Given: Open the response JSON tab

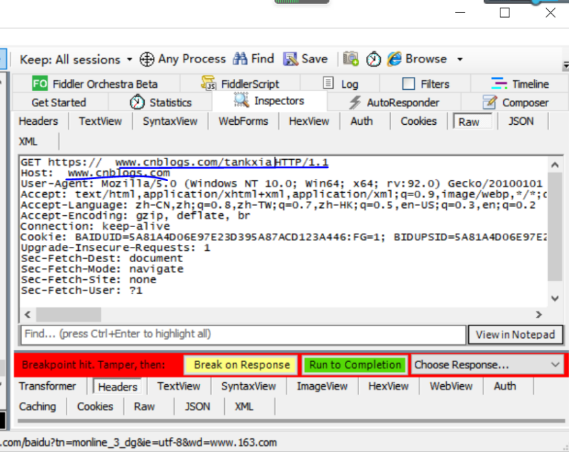Looking at the screenshot, I should pyautogui.click(x=197, y=406).
